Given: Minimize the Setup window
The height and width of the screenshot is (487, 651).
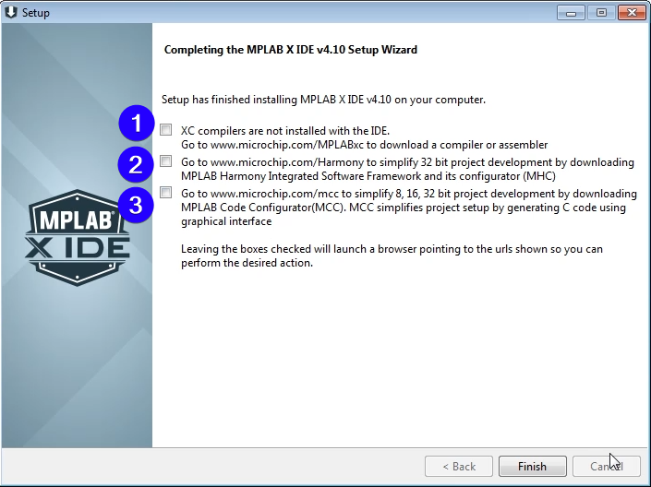Looking at the screenshot, I should [x=571, y=13].
